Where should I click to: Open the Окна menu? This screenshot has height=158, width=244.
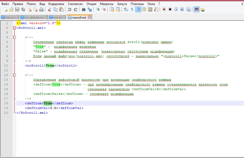pos(151,4)
